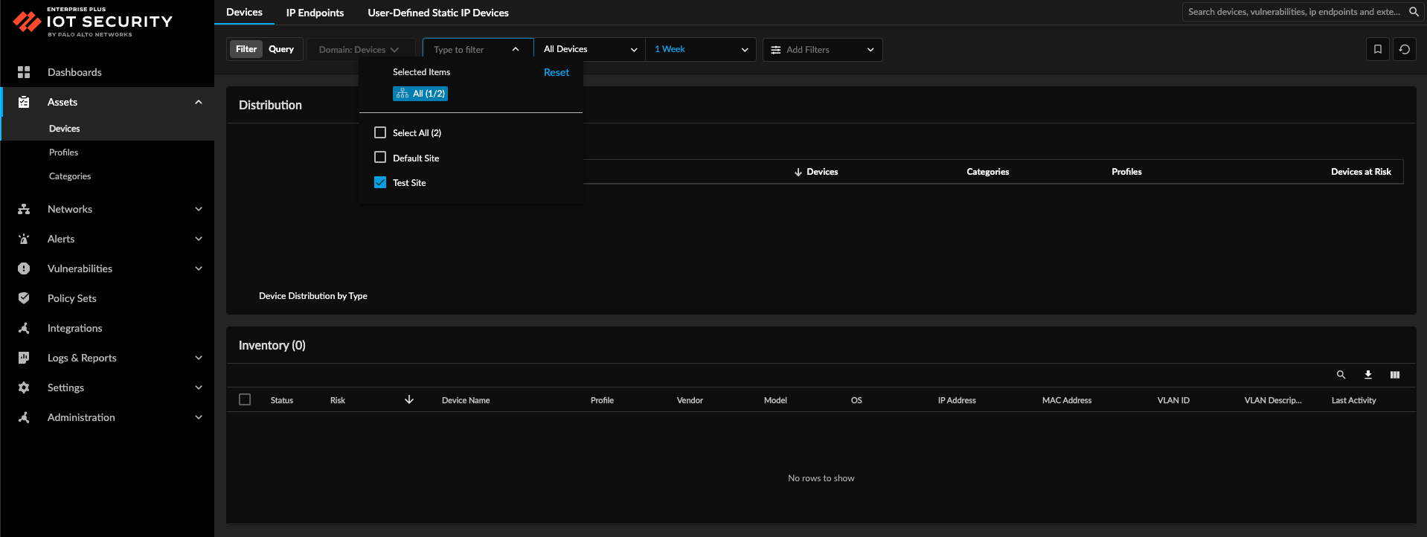Check the Select All (2) checkbox
Screen dimensions: 1427x537
pyautogui.click(x=380, y=132)
